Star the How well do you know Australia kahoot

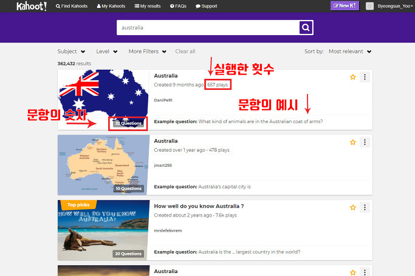pyautogui.click(x=353, y=207)
